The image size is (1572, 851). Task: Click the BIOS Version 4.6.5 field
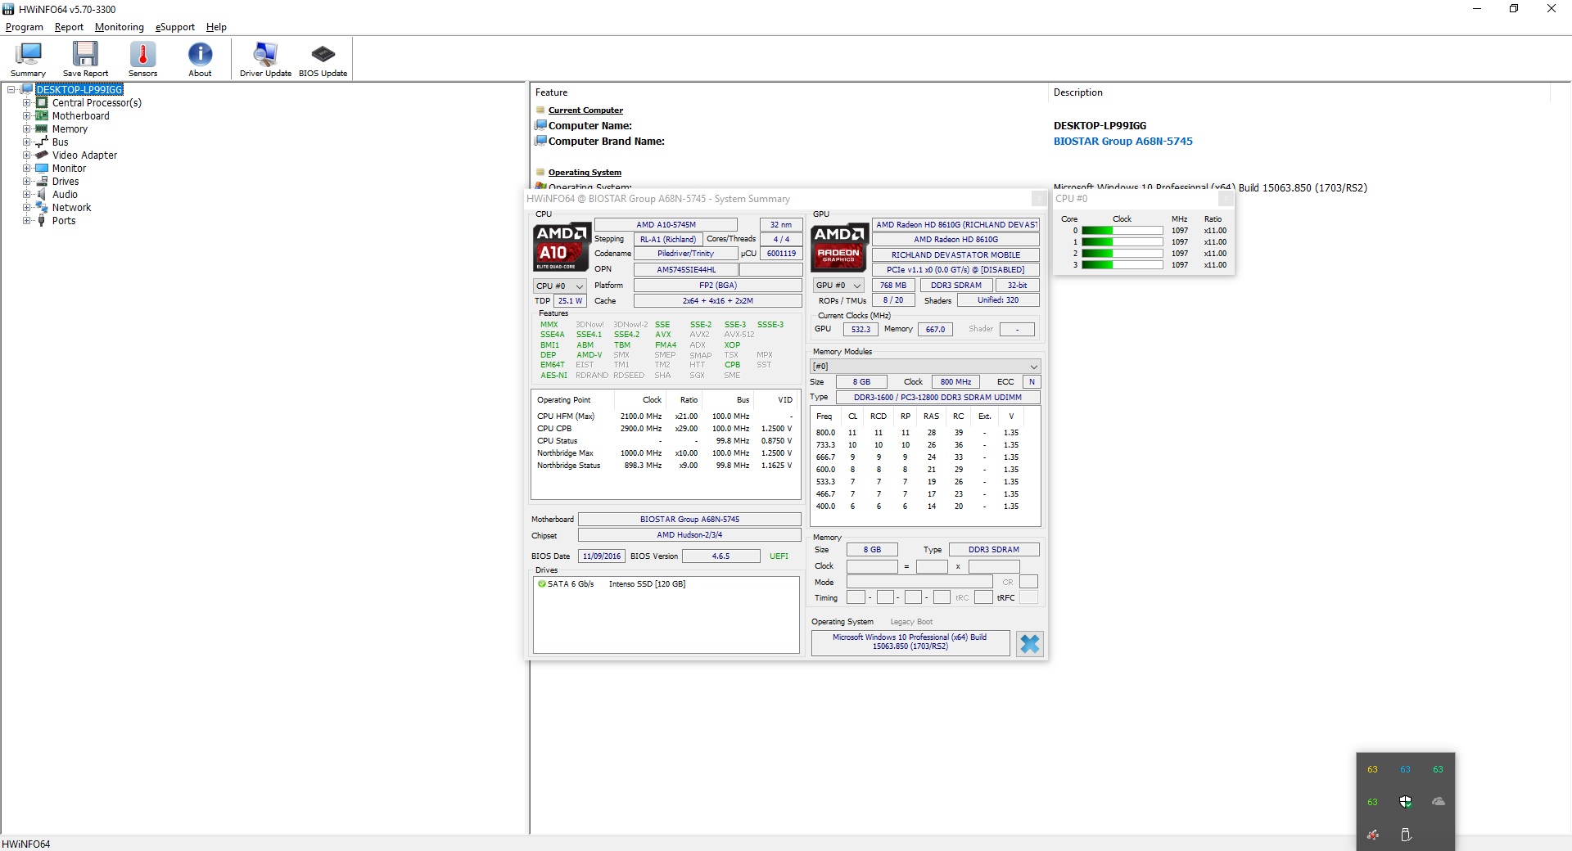point(720,556)
